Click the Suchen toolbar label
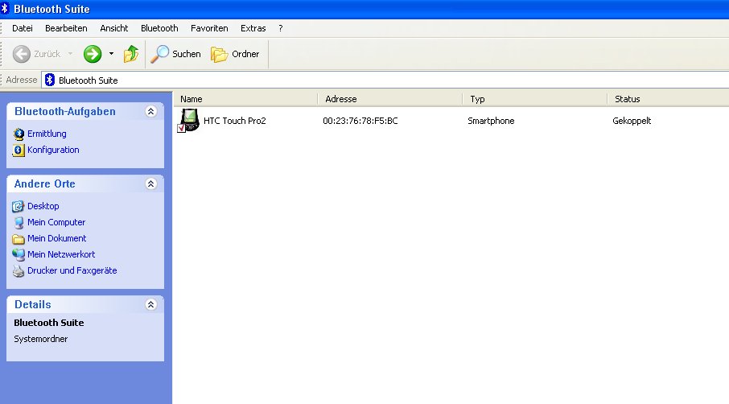 click(x=187, y=54)
